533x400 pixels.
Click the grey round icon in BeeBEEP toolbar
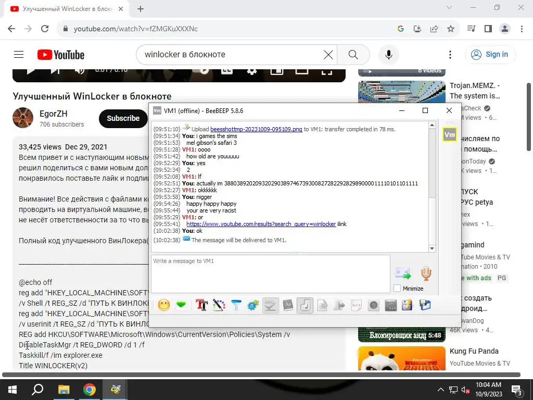tap(374, 305)
